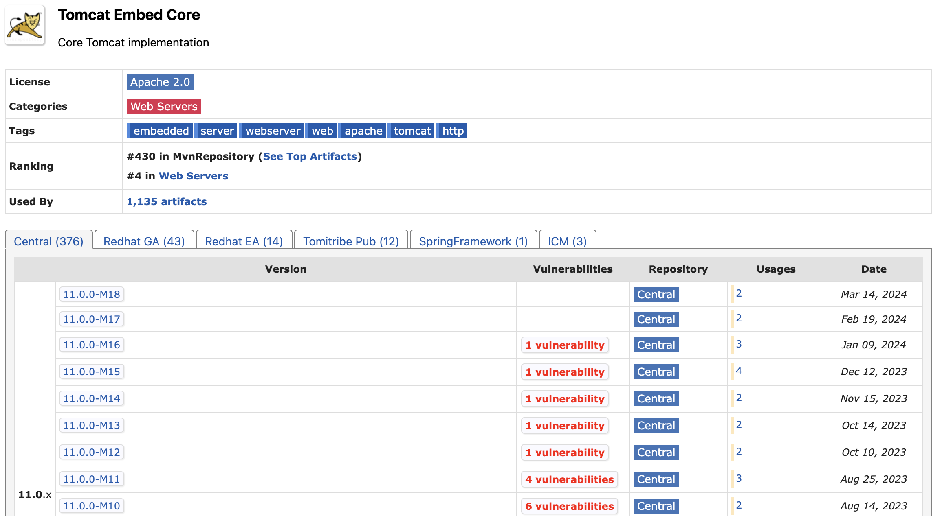The width and height of the screenshot is (942, 516).
Task: Click the 11.0.x version group label
Action: [35, 494]
